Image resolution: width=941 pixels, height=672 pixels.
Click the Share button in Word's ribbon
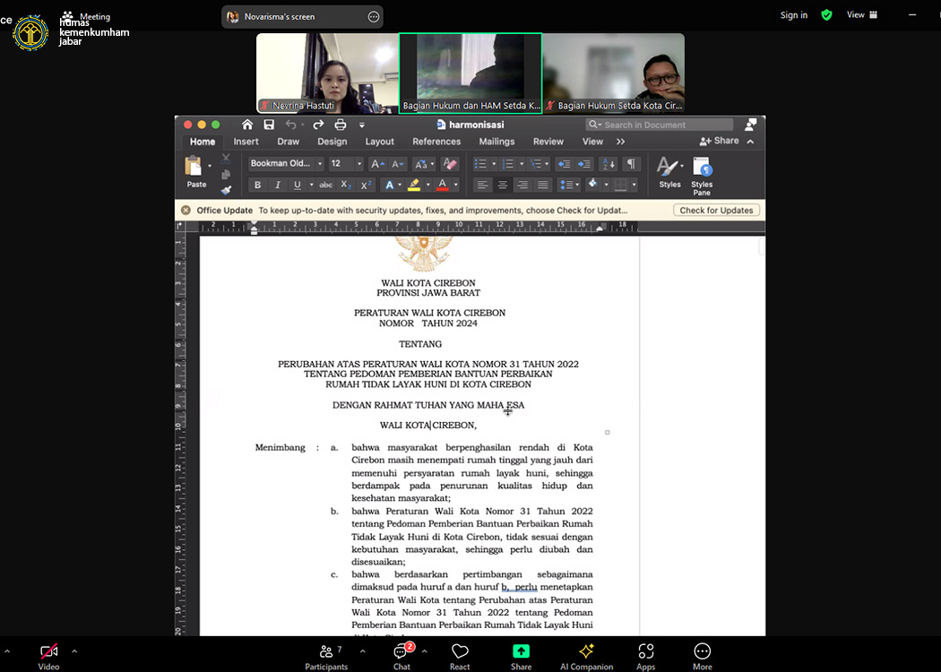(720, 142)
